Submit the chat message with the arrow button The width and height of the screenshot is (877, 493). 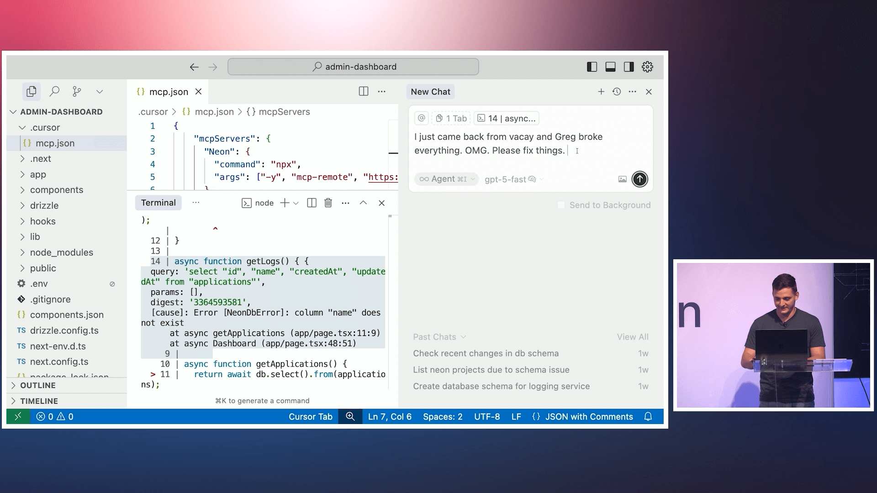(639, 179)
